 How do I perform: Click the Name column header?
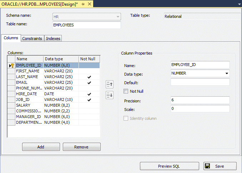coord(29,59)
